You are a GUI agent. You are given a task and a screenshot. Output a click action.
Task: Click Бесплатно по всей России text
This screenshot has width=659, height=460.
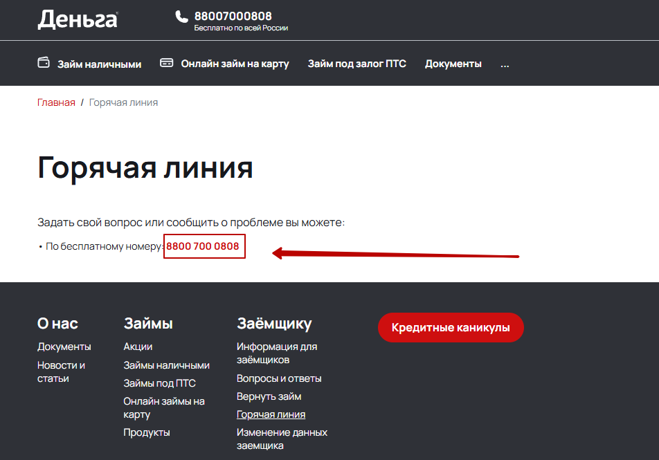coord(241,28)
